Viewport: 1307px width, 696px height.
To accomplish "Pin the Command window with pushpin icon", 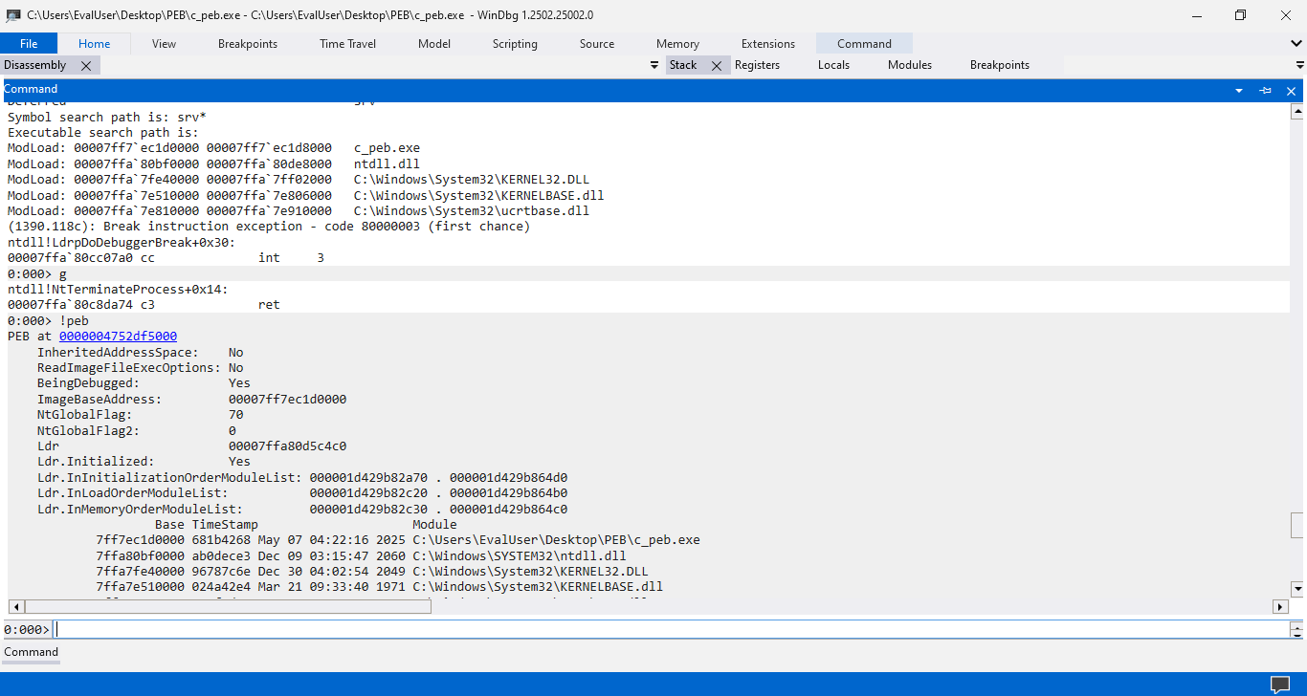I will (x=1265, y=90).
